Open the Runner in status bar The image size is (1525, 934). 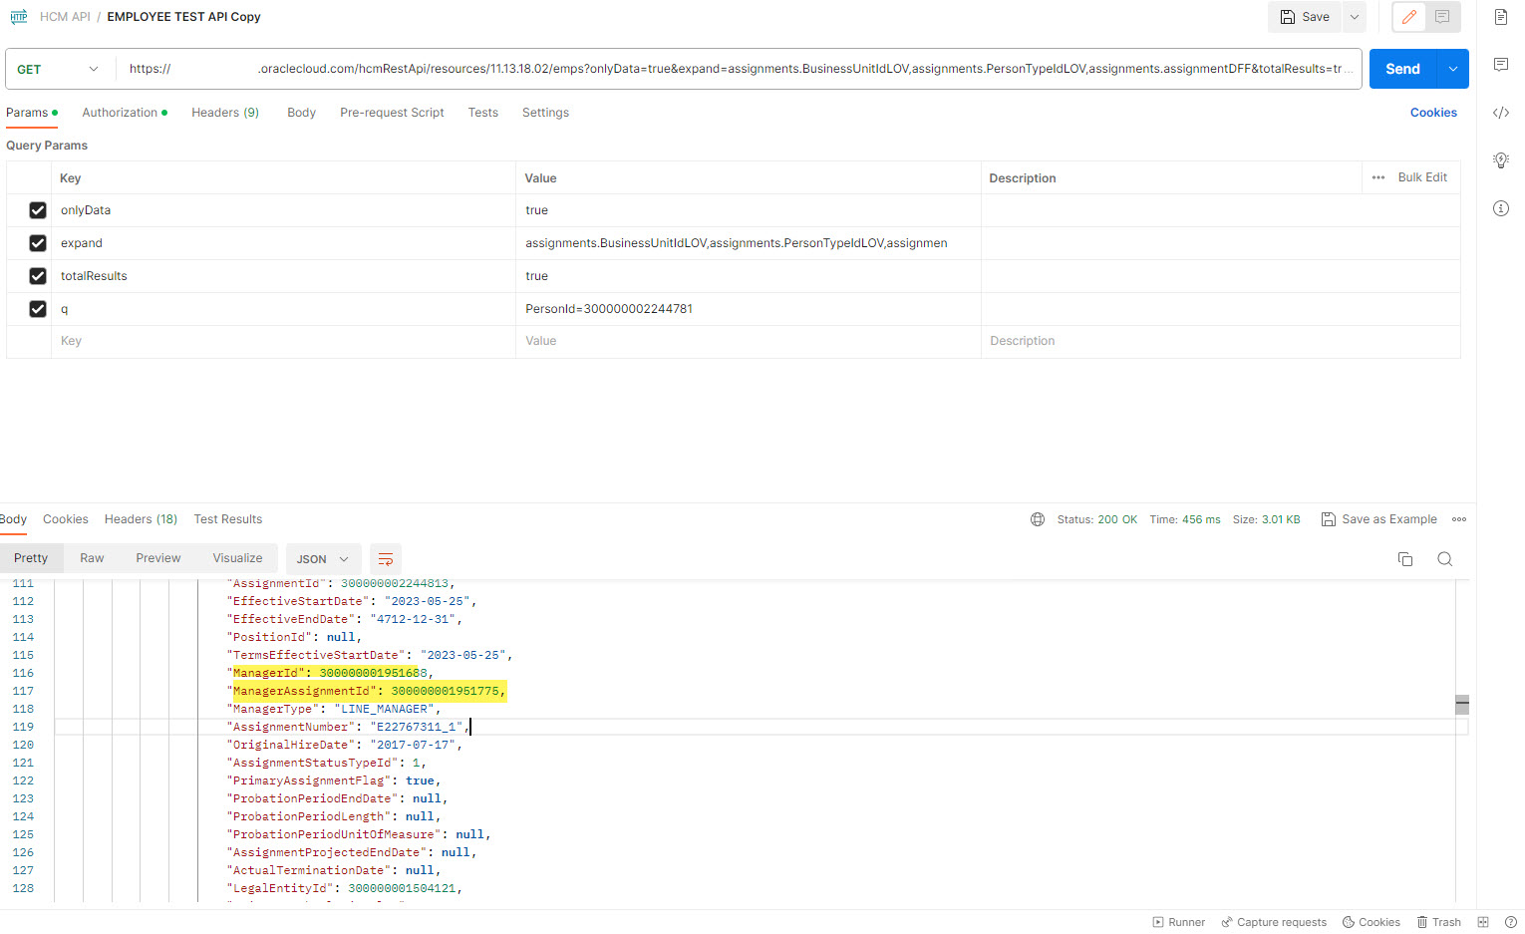pos(1179,922)
